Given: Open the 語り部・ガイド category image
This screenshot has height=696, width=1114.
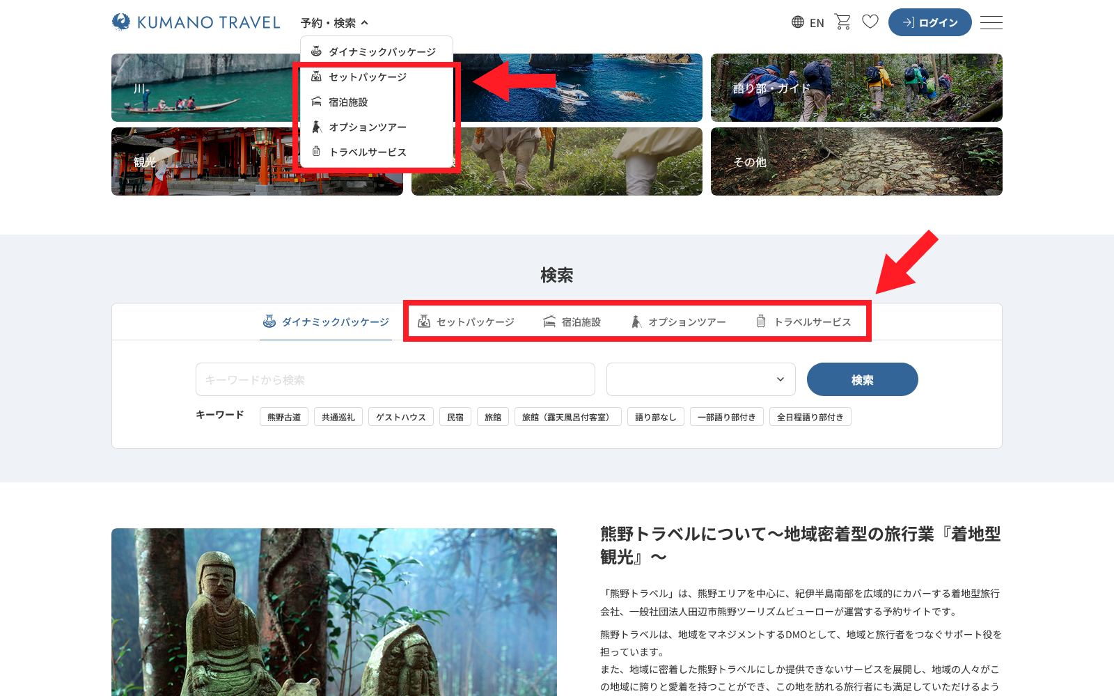Looking at the screenshot, I should pyautogui.click(x=856, y=88).
